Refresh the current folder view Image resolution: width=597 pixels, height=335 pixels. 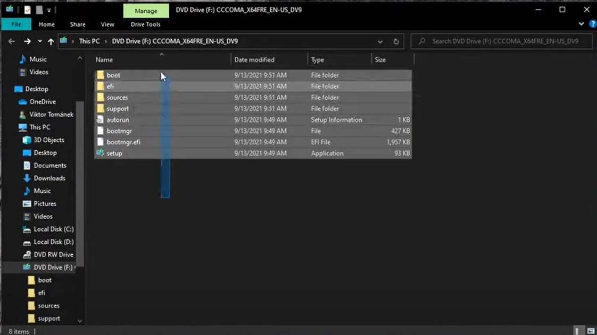(x=396, y=41)
